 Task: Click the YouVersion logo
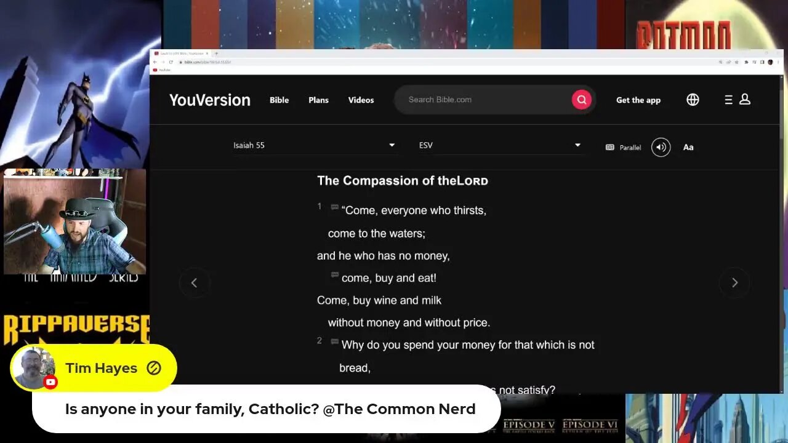coord(210,100)
